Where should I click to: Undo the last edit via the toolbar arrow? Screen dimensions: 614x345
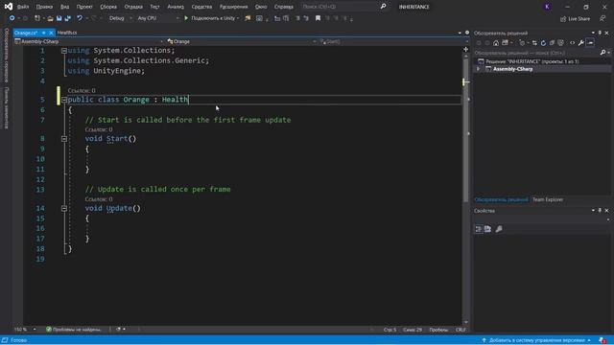(80, 18)
